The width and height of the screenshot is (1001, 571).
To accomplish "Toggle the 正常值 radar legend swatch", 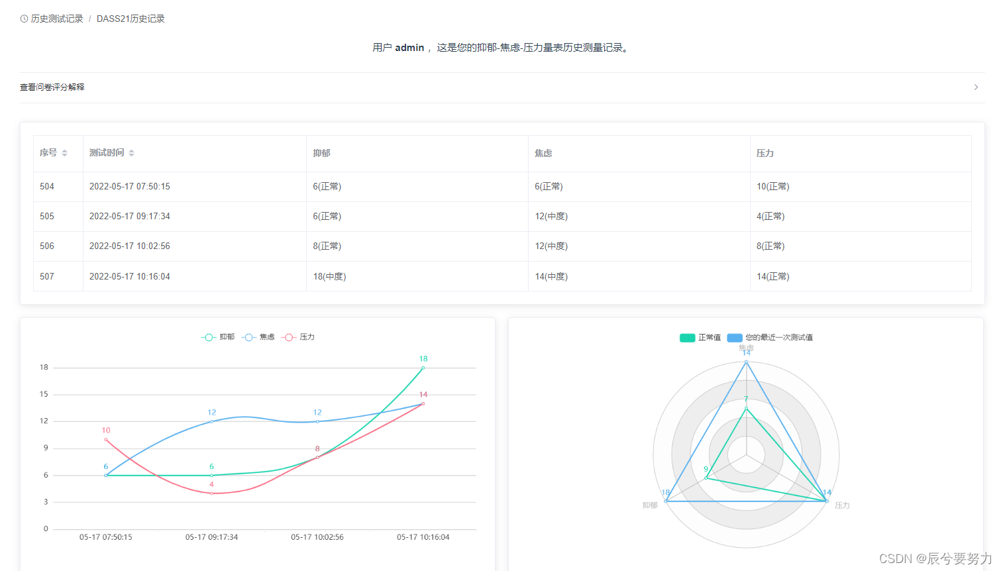I will [x=687, y=338].
